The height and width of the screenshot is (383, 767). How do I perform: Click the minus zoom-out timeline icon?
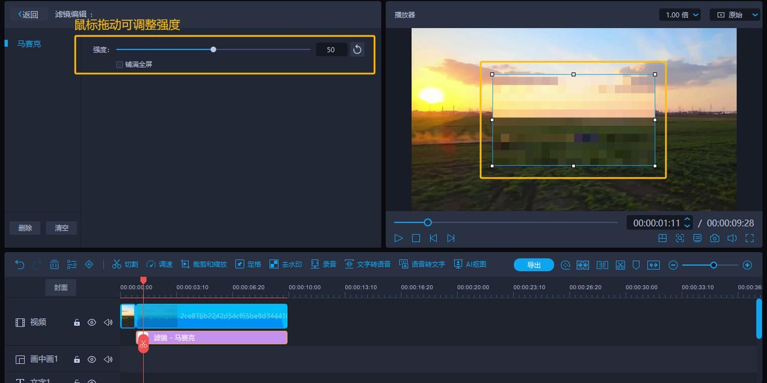point(673,265)
